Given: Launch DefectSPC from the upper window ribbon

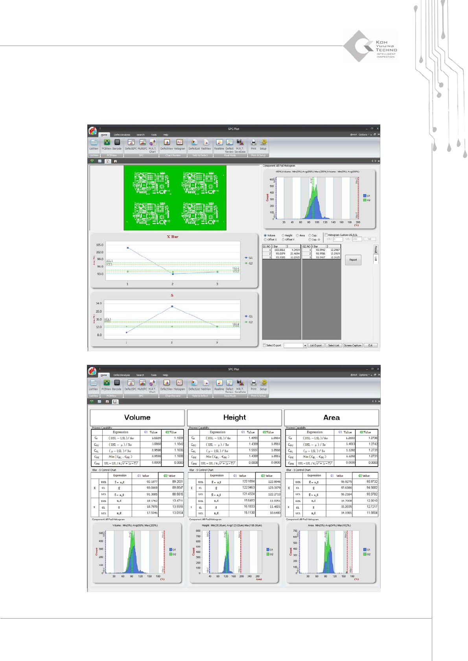Looking at the screenshot, I should pos(131,144).
